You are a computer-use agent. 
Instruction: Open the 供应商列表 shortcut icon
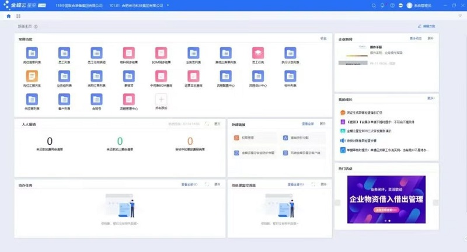tap(32, 100)
